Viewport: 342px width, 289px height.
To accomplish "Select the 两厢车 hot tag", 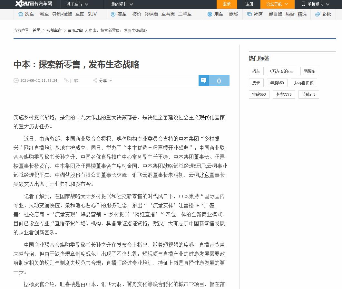I will coord(309,71).
